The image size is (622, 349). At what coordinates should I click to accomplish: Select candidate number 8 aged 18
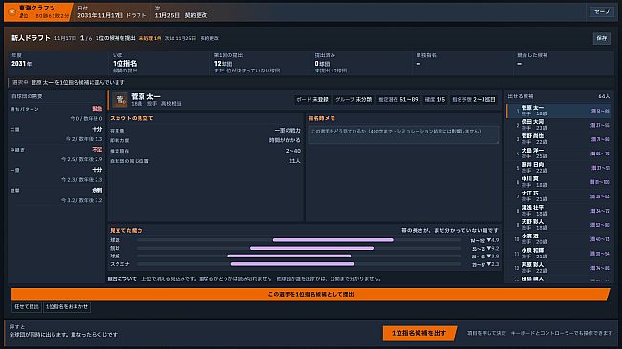click(x=559, y=211)
